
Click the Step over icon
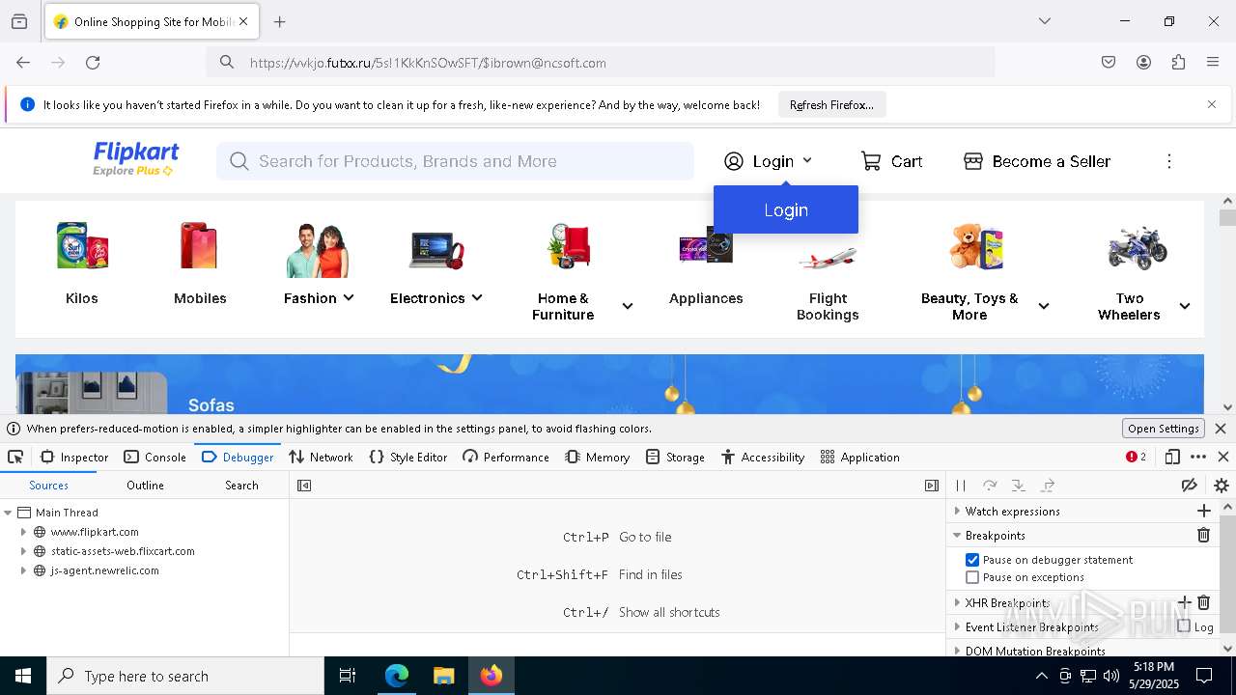(990, 486)
